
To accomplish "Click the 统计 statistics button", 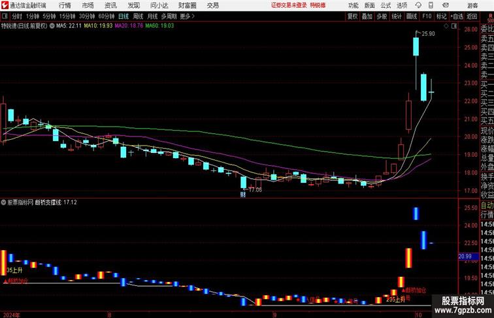I will click(397, 16).
